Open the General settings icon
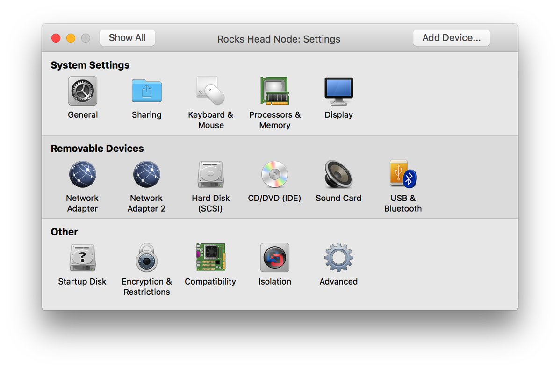This screenshot has height=370, width=560. [x=82, y=92]
